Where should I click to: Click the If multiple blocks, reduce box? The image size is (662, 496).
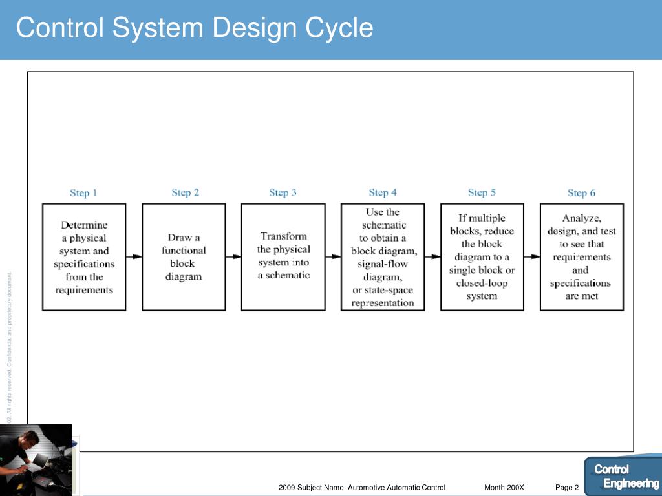(482, 257)
